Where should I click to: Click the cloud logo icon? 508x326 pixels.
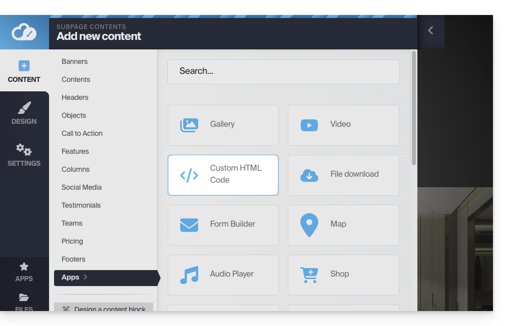coord(24,32)
